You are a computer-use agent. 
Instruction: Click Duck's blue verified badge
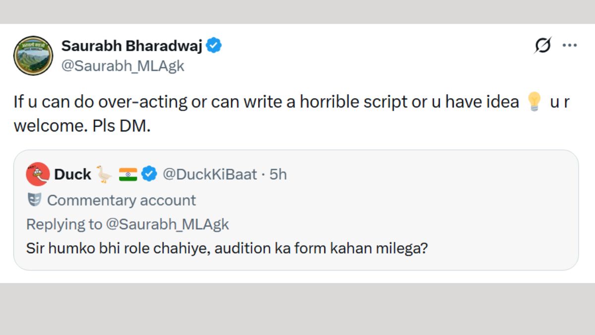[x=149, y=174]
